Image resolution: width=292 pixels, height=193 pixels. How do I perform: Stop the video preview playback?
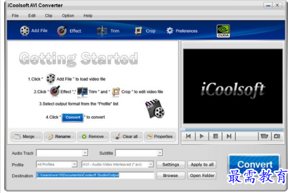215,136
